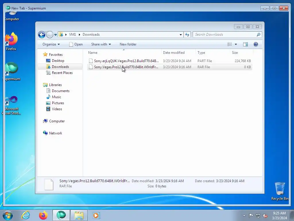Click the PART File type cell
Viewport: 294px width, 221px height.
click(x=204, y=61)
